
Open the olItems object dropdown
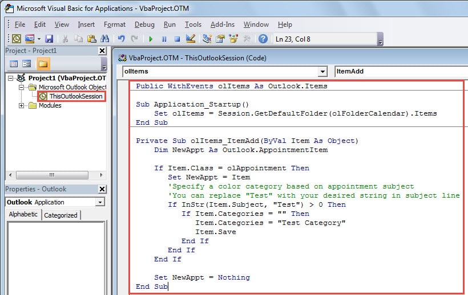pos(322,71)
